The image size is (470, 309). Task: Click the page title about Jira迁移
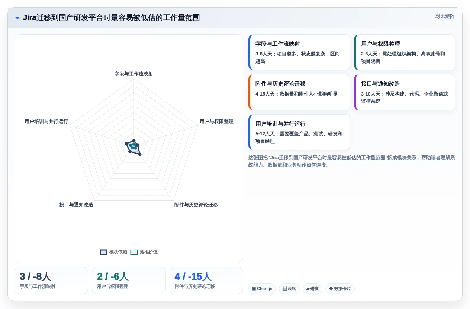111,17
